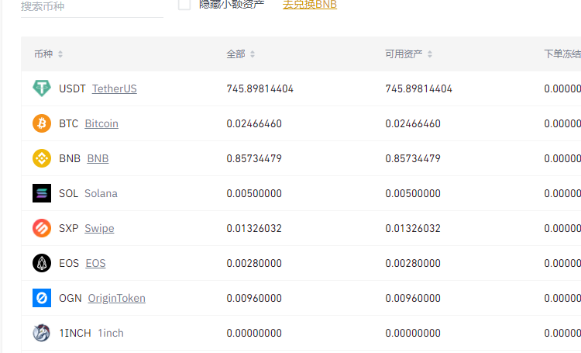581x353 pixels.
Task: Click the USDT Tether coin icon
Action: (x=42, y=88)
